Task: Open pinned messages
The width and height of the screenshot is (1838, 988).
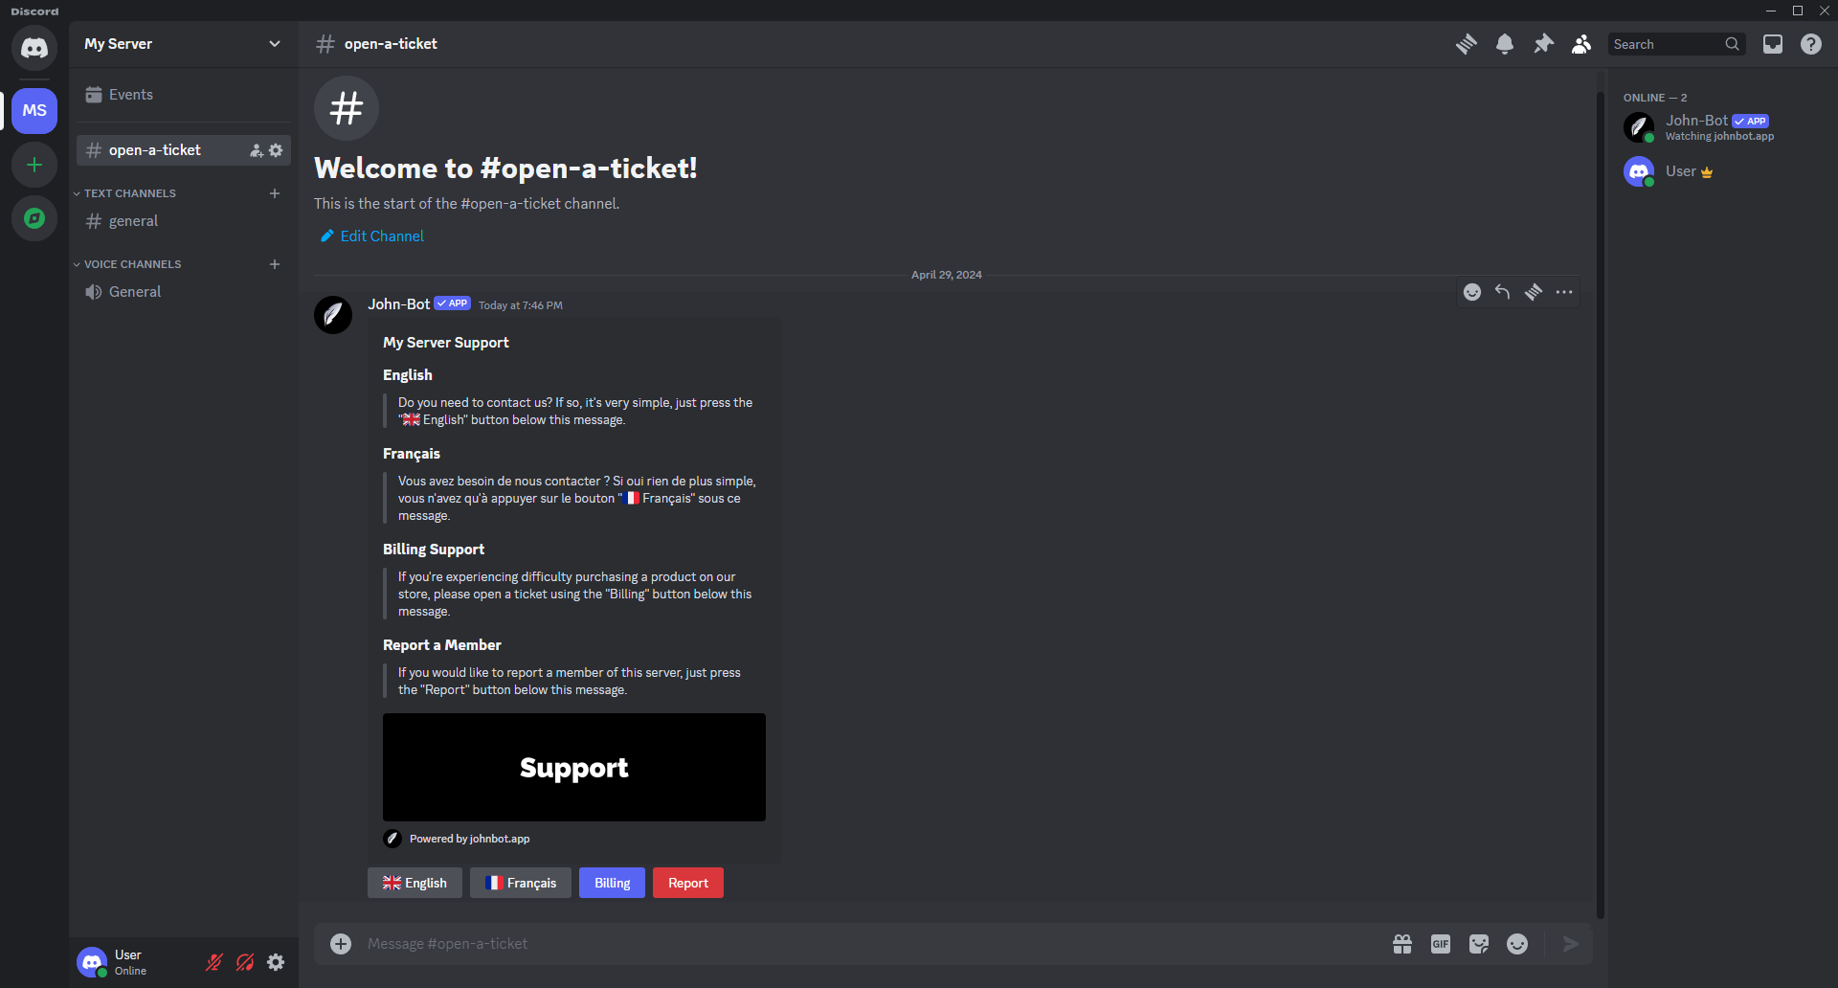Action: click(1543, 44)
